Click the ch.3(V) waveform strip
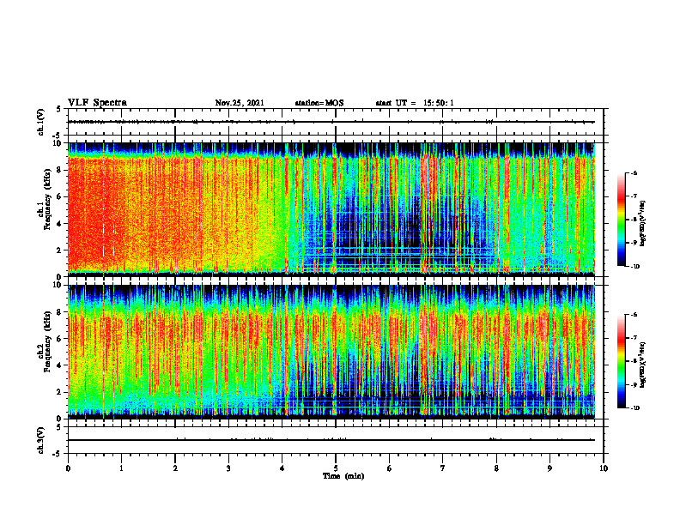Image resolution: width=680 pixels, height=525 pixels. (336, 440)
